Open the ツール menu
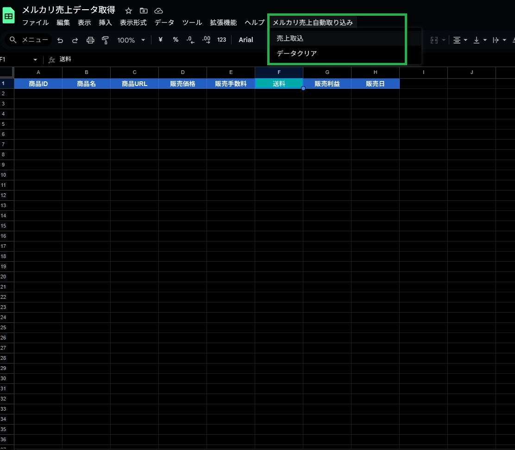Image resolution: width=515 pixels, height=450 pixels. (192, 23)
